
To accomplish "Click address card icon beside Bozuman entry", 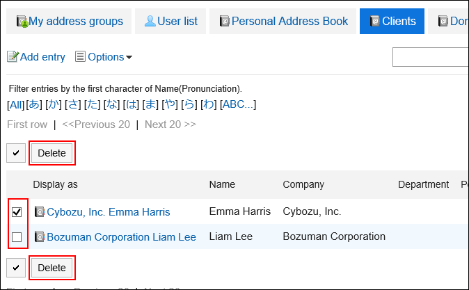I will click(x=40, y=237).
